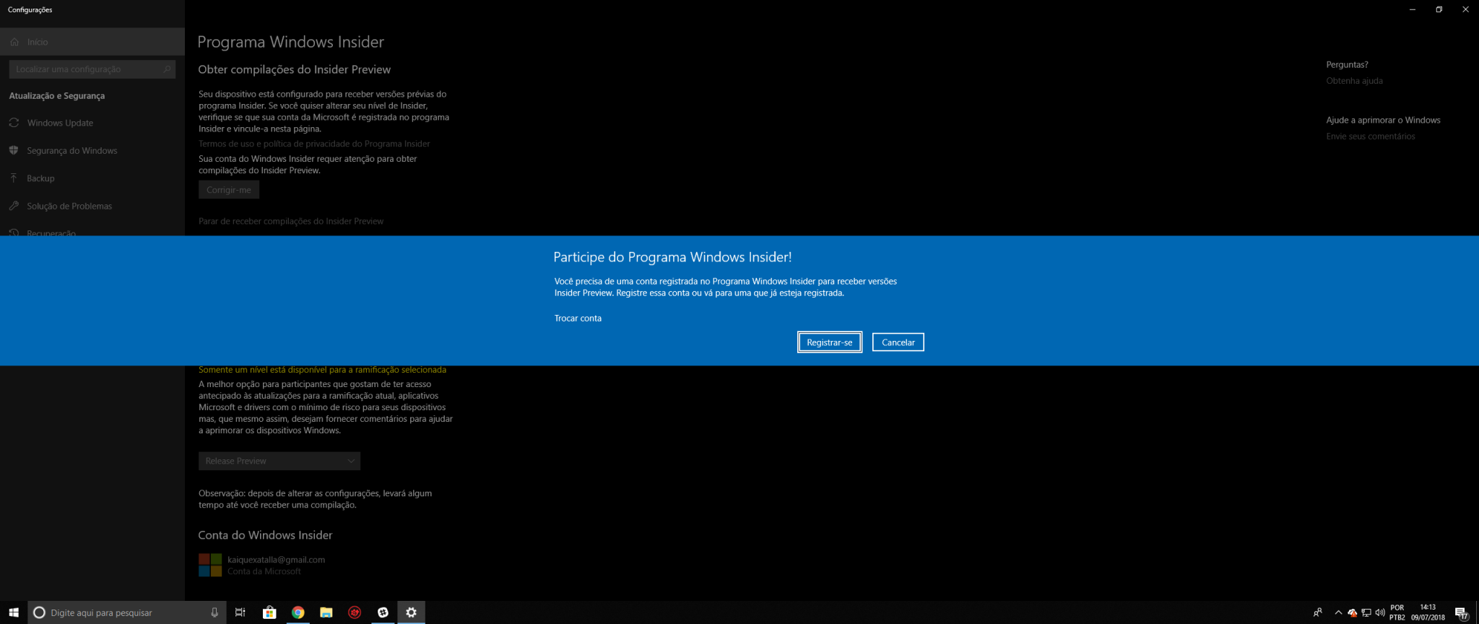1479x624 pixels.
Task: Click the search magnifier icon in settings
Action: 167,69
